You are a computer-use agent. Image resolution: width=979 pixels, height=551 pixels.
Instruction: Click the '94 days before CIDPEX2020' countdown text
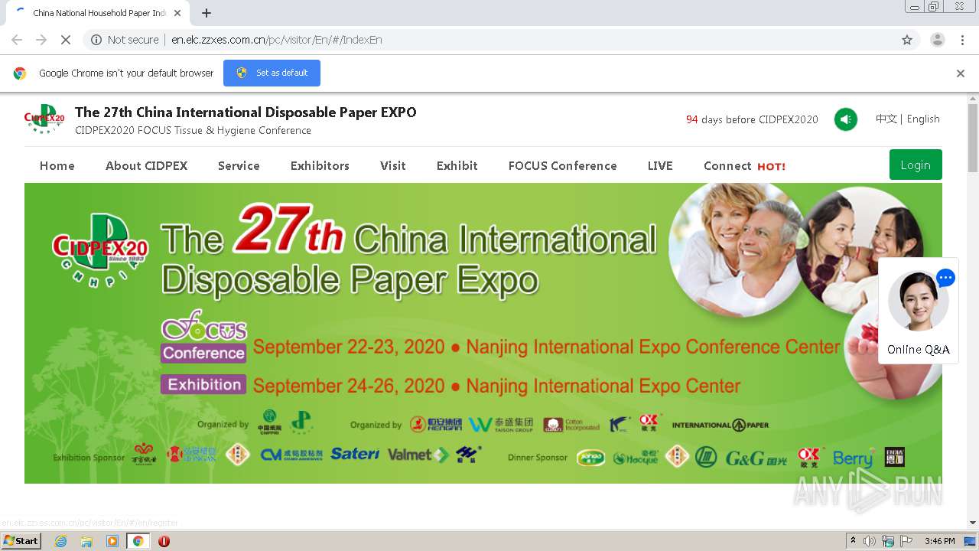752,119
